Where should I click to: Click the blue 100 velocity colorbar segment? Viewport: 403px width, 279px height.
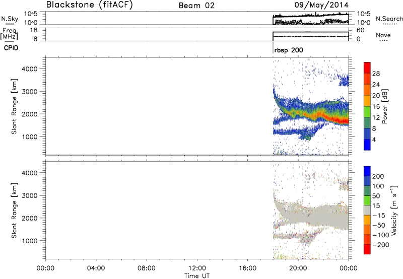(367, 181)
